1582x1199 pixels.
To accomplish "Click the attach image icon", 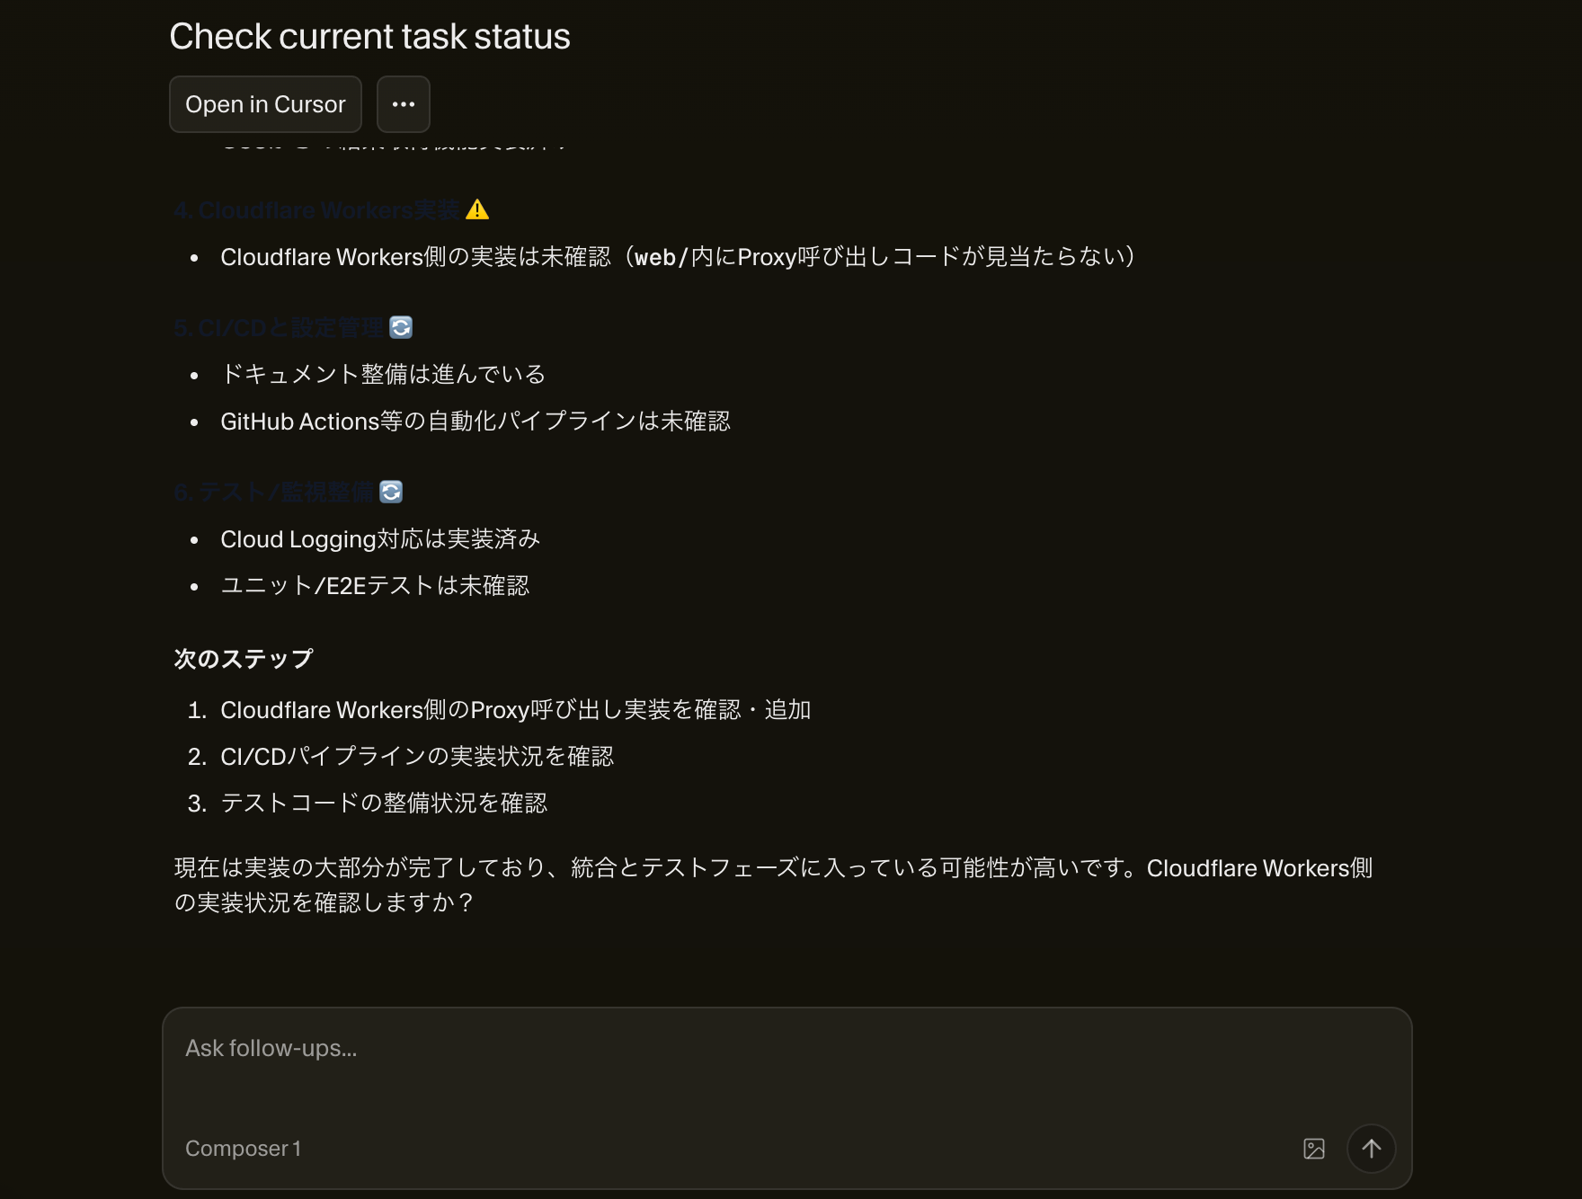I will click(x=1313, y=1149).
